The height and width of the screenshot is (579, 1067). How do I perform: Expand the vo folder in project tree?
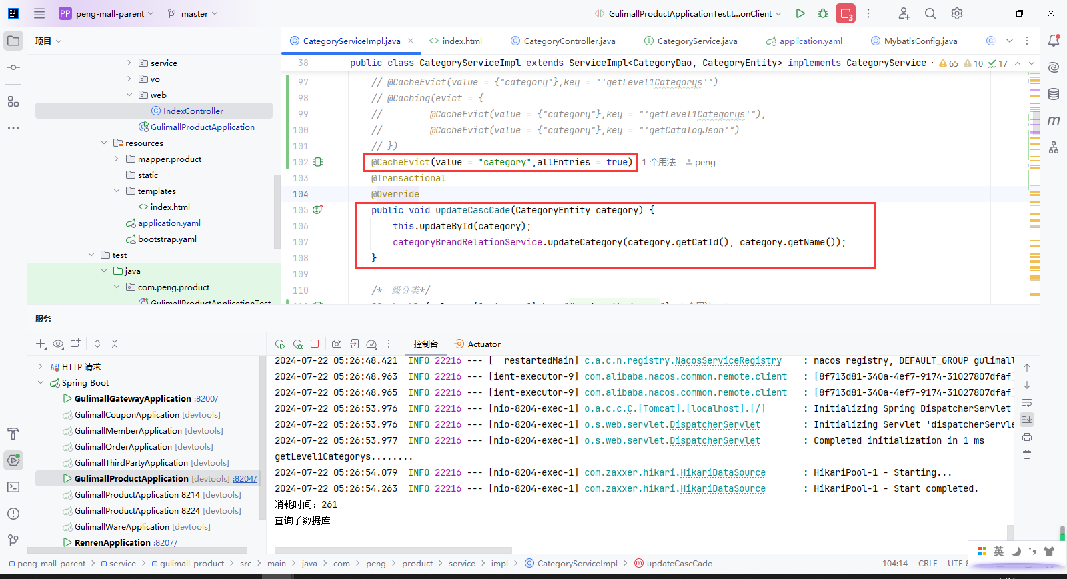pyautogui.click(x=129, y=79)
